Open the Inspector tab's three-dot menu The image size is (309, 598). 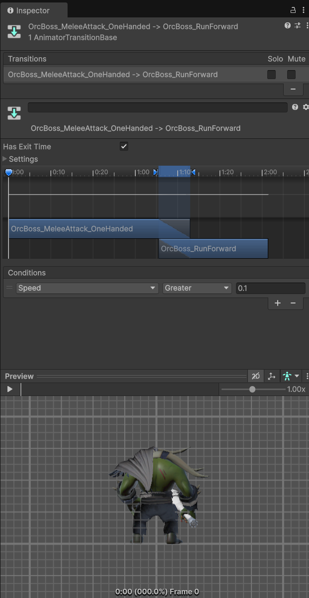304,10
